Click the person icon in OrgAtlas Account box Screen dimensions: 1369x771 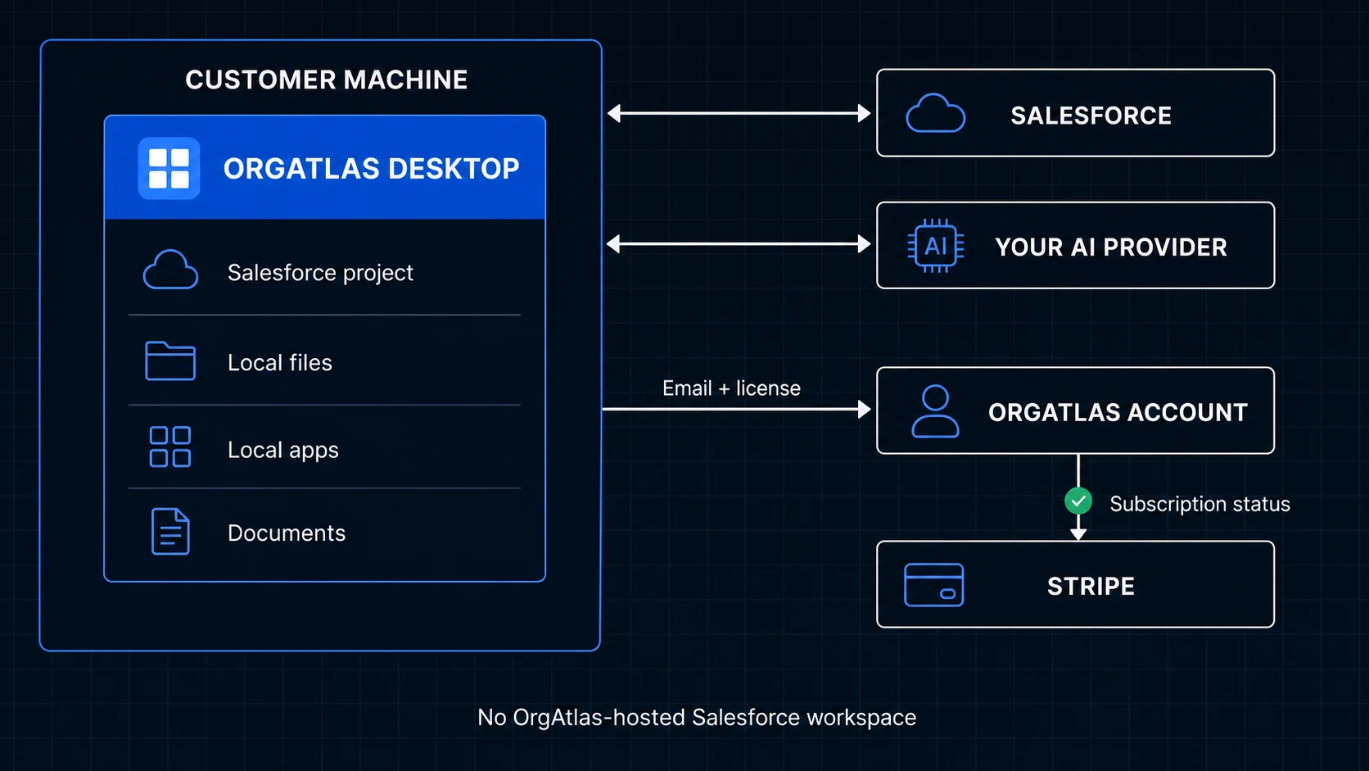click(x=935, y=411)
